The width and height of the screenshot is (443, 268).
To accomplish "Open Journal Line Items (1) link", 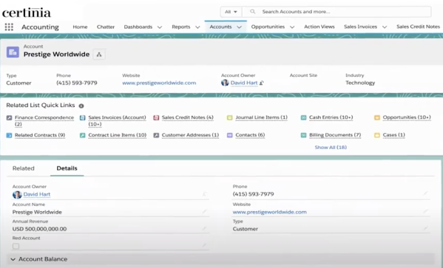I will (x=261, y=117).
